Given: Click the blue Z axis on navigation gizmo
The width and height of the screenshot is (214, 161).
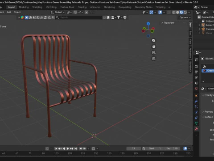Looking at the screenshot, I should (x=148, y=24).
